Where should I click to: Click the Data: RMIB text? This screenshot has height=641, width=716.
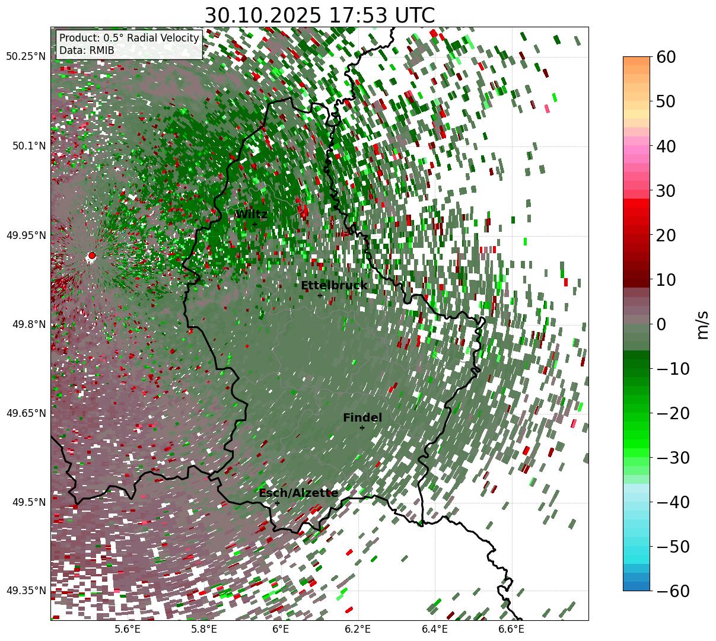coord(87,51)
